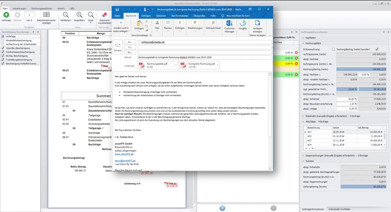This screenshot has width=391, height=212.
Task: Switch to the Einfügen ribbon tab
Action: [146, 16]
